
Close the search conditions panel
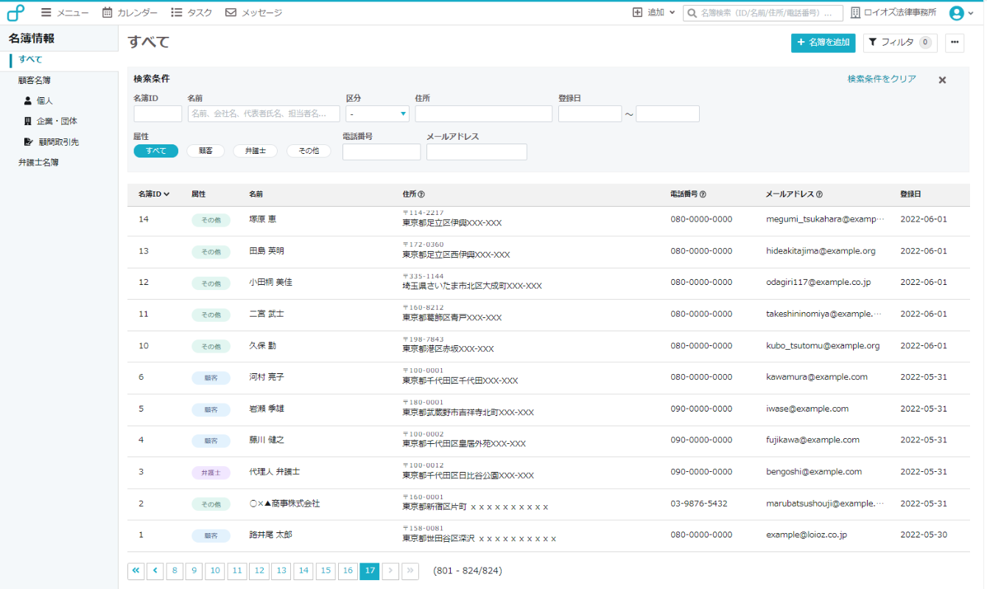point(942,80)
